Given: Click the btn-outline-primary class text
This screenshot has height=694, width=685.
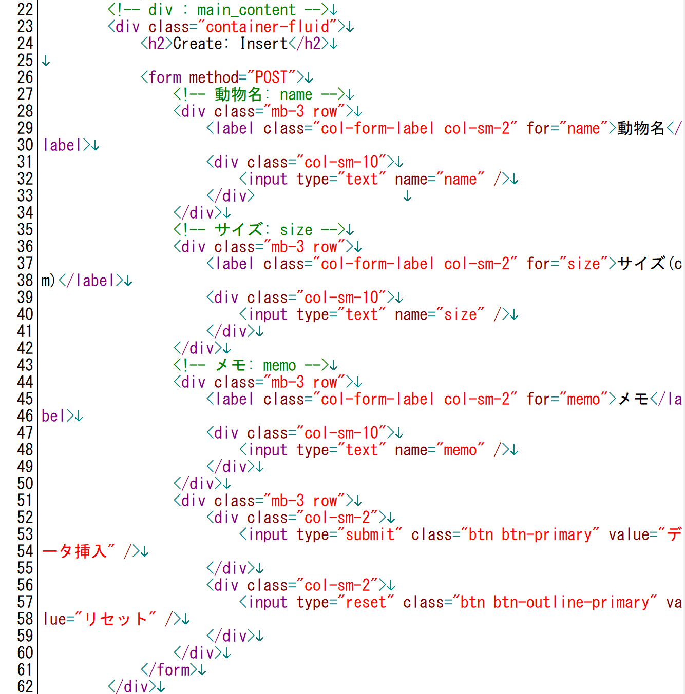Looking at the screenshot, I should click(x=571, y=602).
